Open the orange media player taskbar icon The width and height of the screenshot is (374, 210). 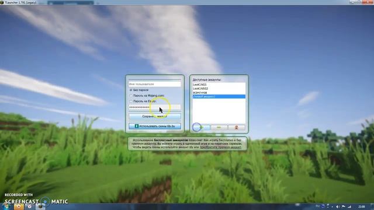pyautogui.click(x=19, y=206)
